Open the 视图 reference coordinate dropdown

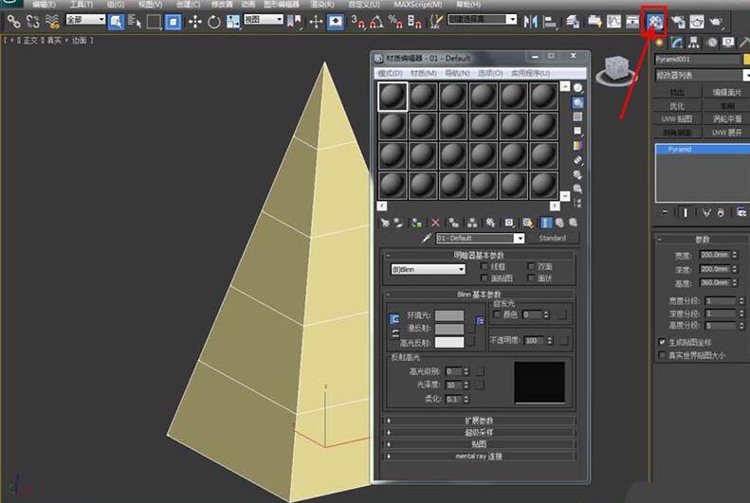point(264,20)
